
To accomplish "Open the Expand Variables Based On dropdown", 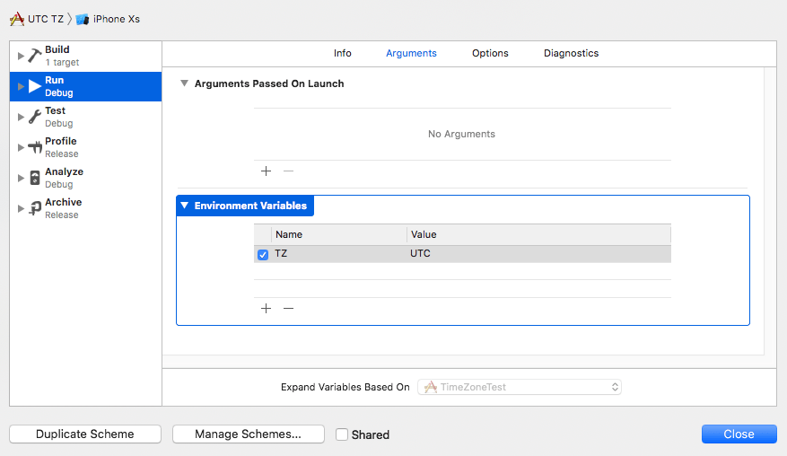I will pos(520,387).
